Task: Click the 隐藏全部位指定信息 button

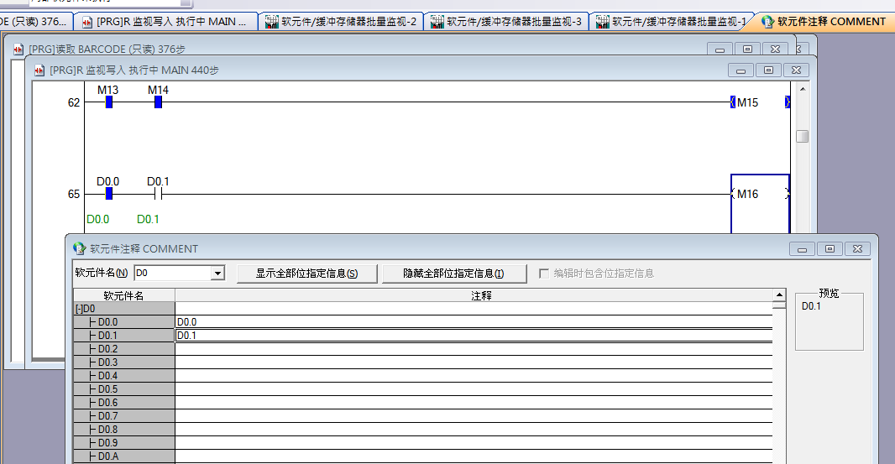Action: point(453,274)
